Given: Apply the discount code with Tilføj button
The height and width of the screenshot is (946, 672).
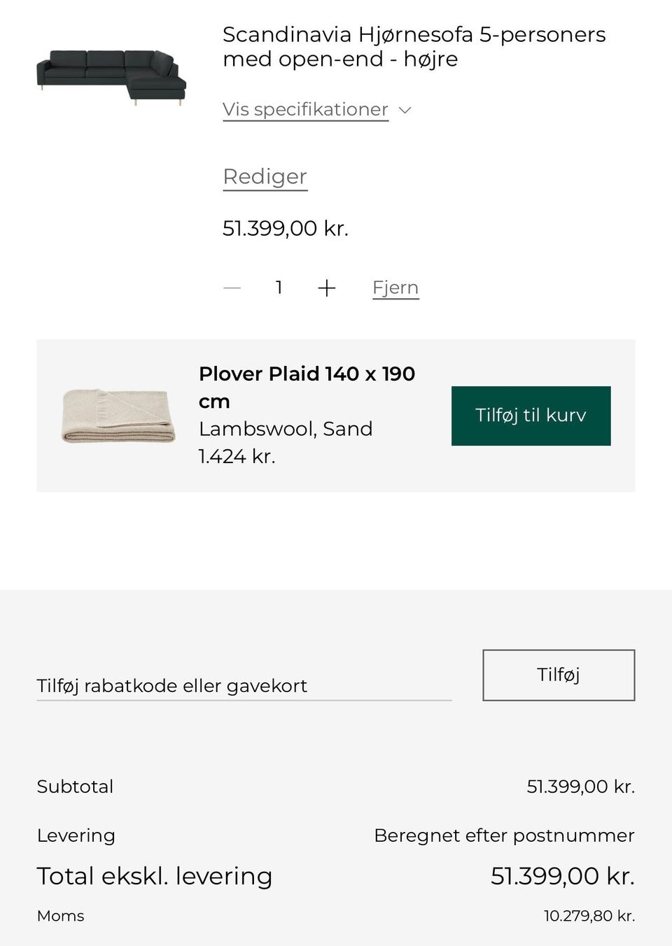Looking at the screenshot, I should point(559,675).
